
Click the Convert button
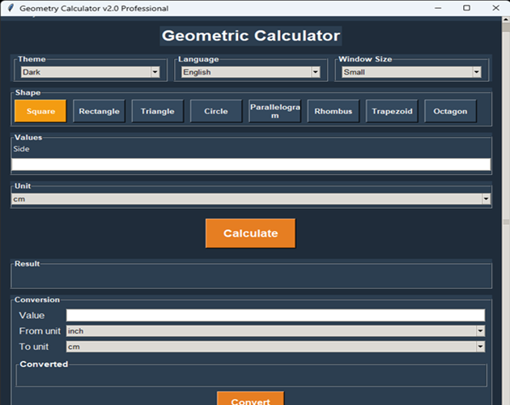click(x=250, y=399)
